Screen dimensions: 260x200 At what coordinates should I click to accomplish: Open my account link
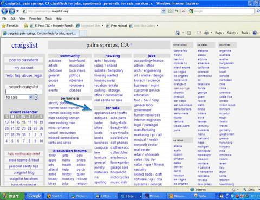coord(24,68)
